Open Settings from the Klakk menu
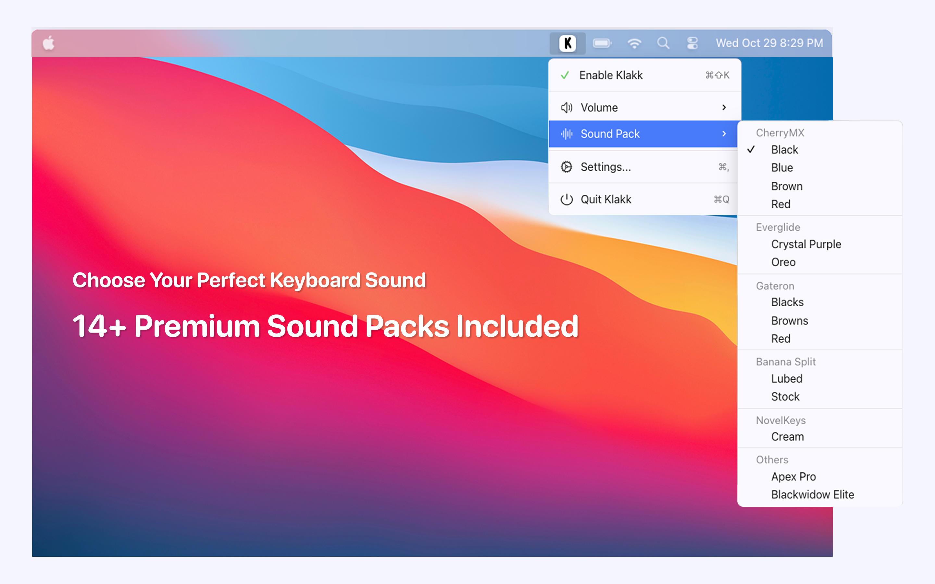Viewport: 935px width, 584px height. pos(605,167)
